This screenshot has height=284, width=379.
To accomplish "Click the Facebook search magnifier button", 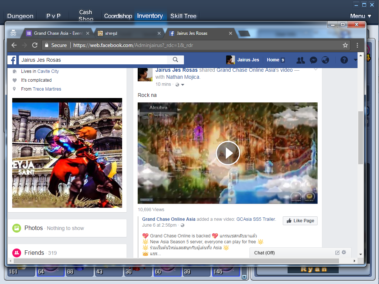I will [175, 60].
